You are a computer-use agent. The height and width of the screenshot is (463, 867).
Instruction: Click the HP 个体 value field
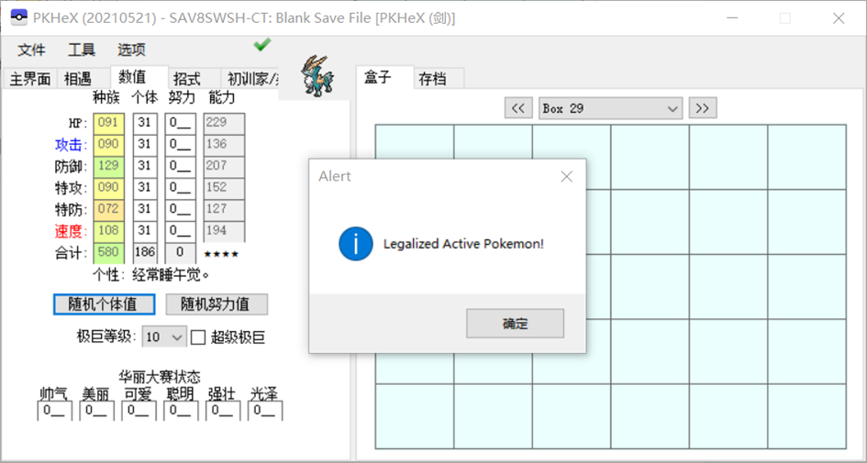click(x=145, y=123)
